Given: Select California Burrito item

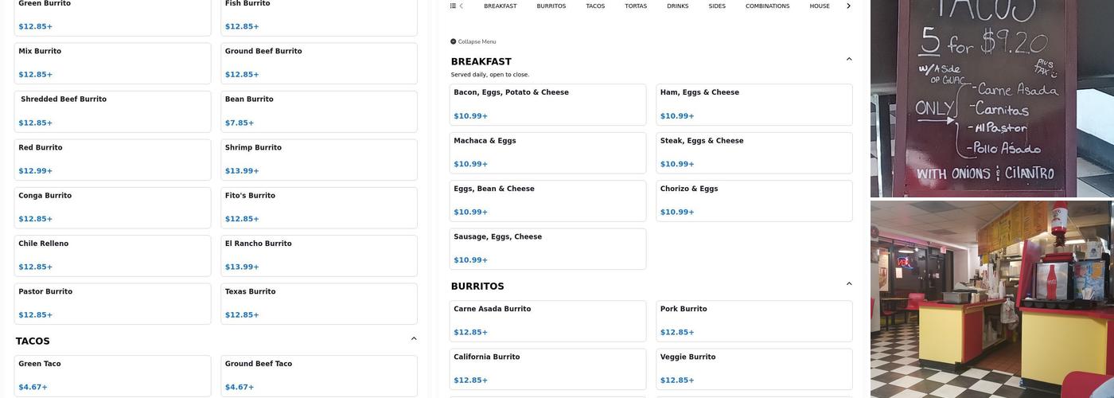Looking at the screenshot, I should click(x=547, y=369).
